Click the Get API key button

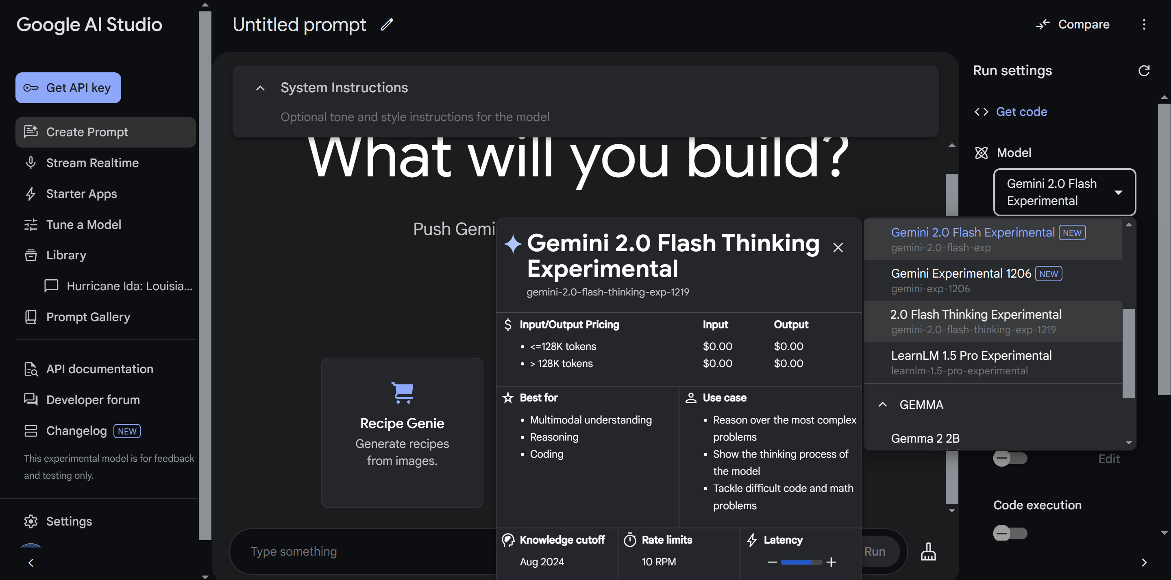pyautogui.click(x=68, y=88)
